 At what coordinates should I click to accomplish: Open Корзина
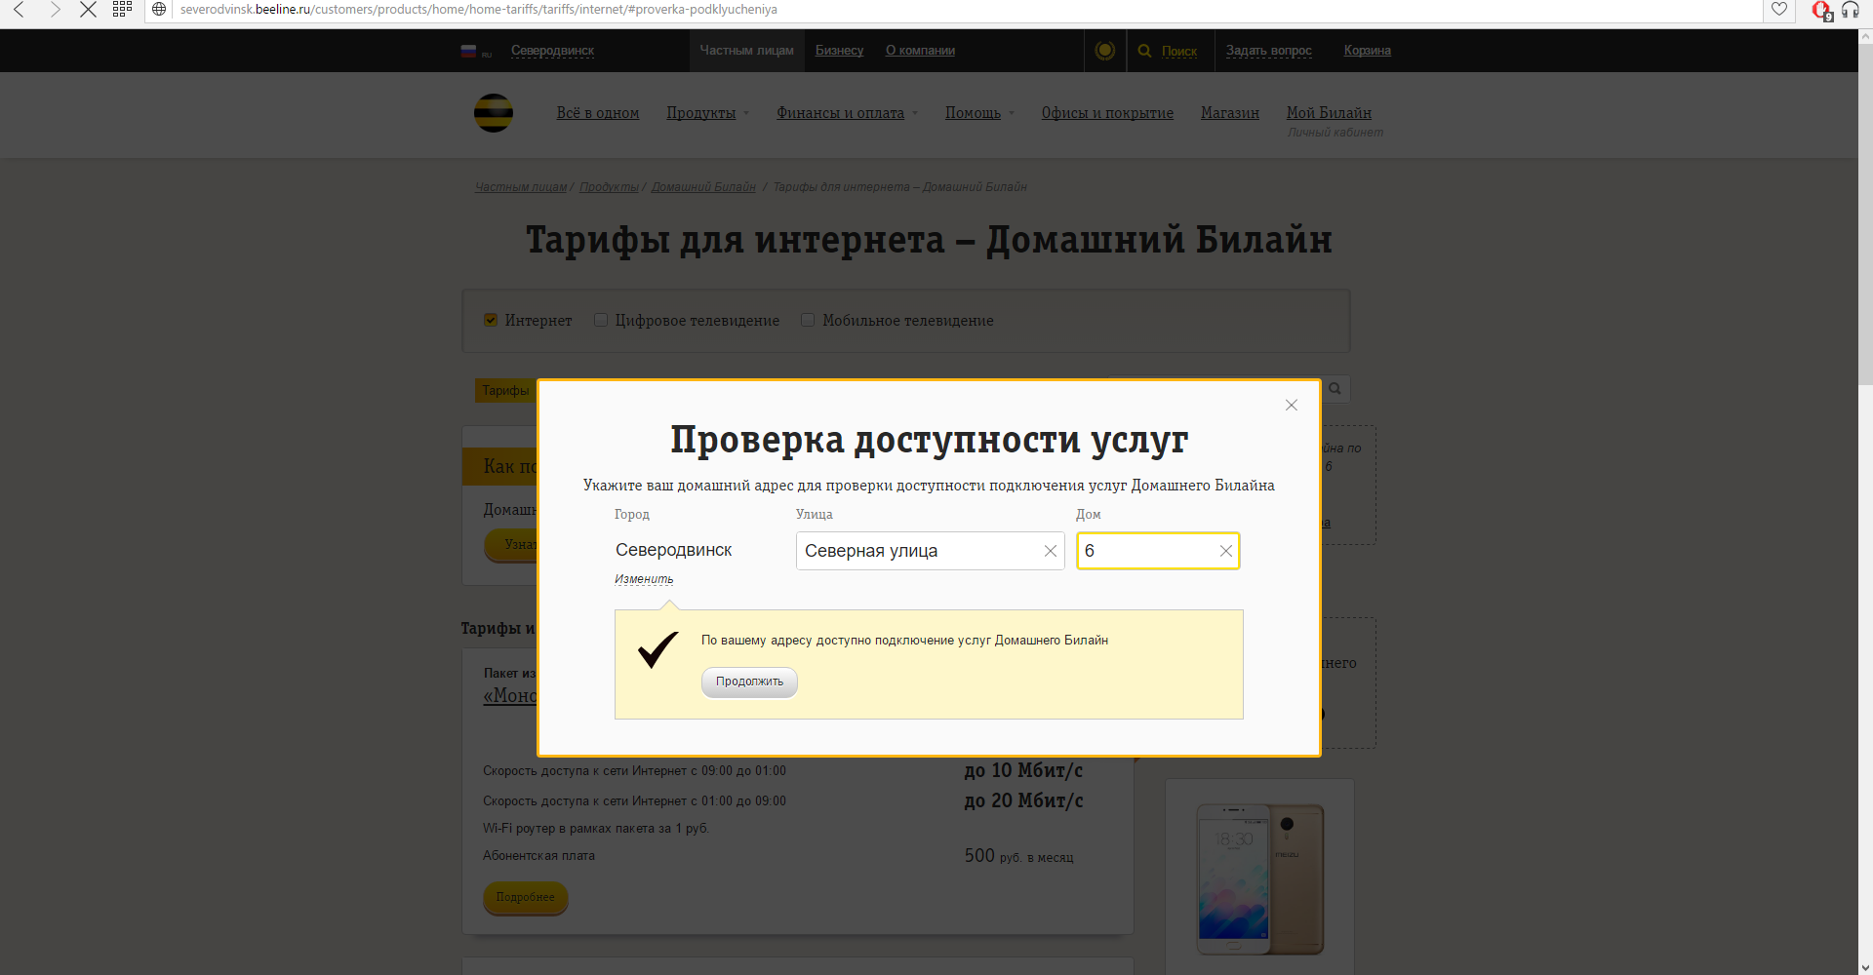[x=1367, y=51]
